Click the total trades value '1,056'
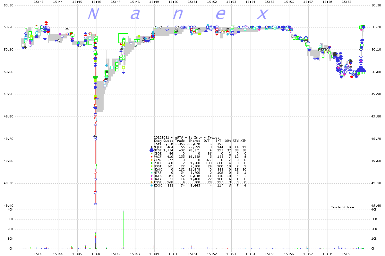 coord(180,144)
